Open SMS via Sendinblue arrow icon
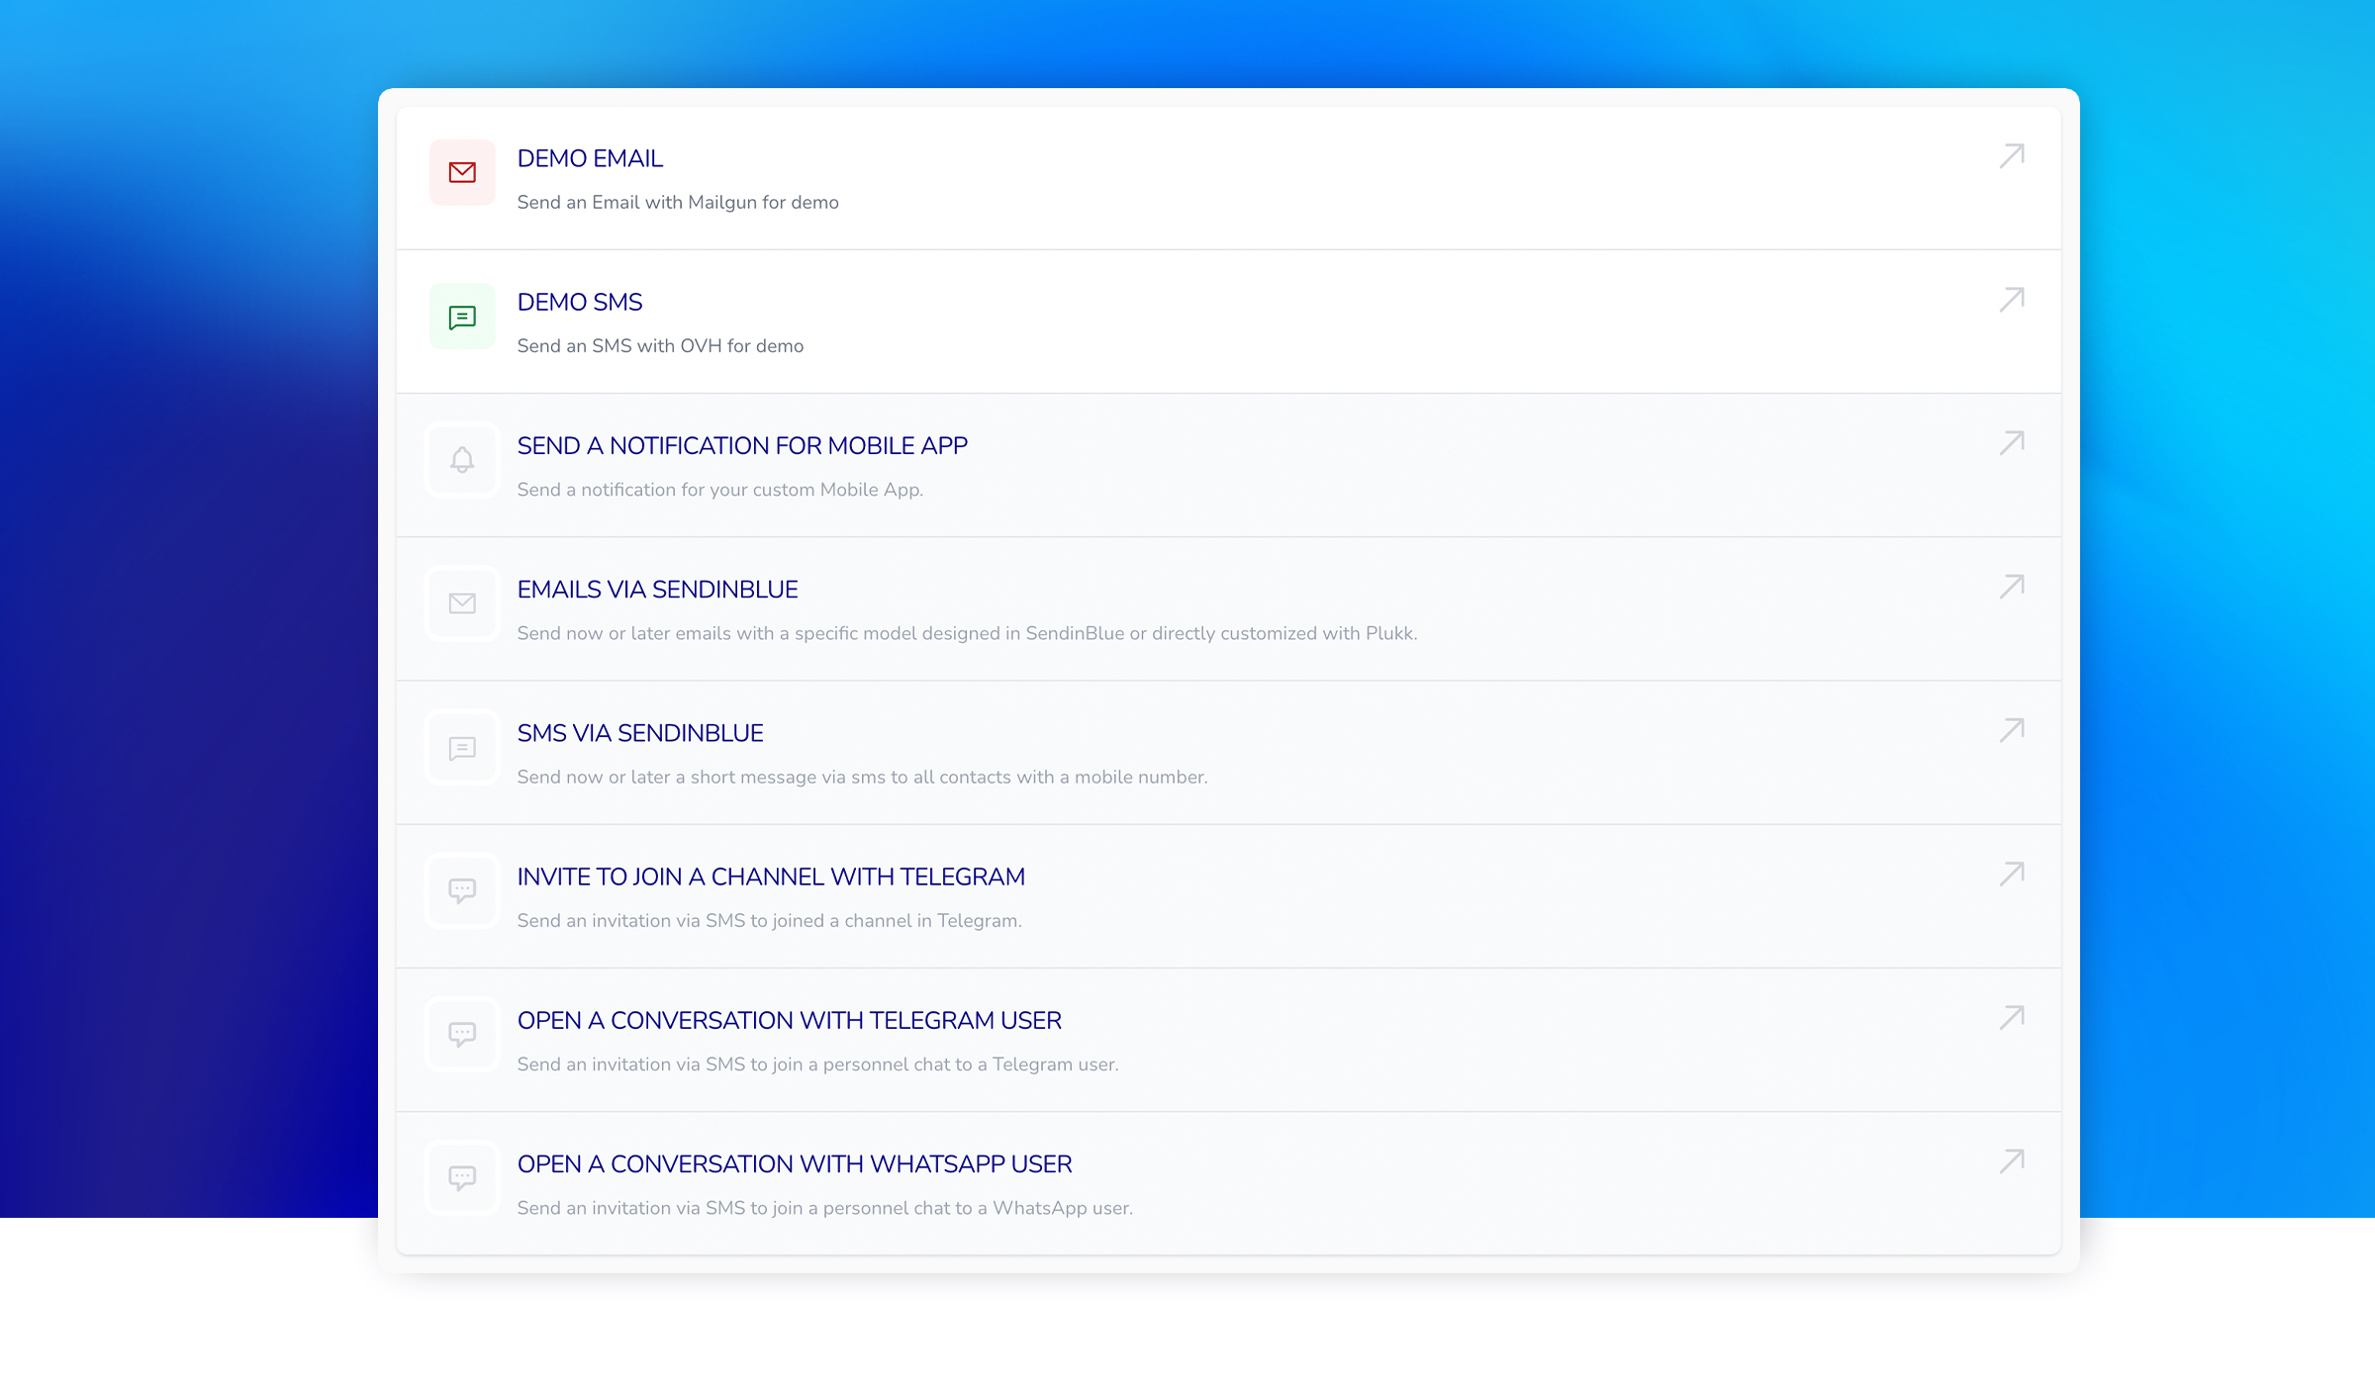 click(2012, 730)
